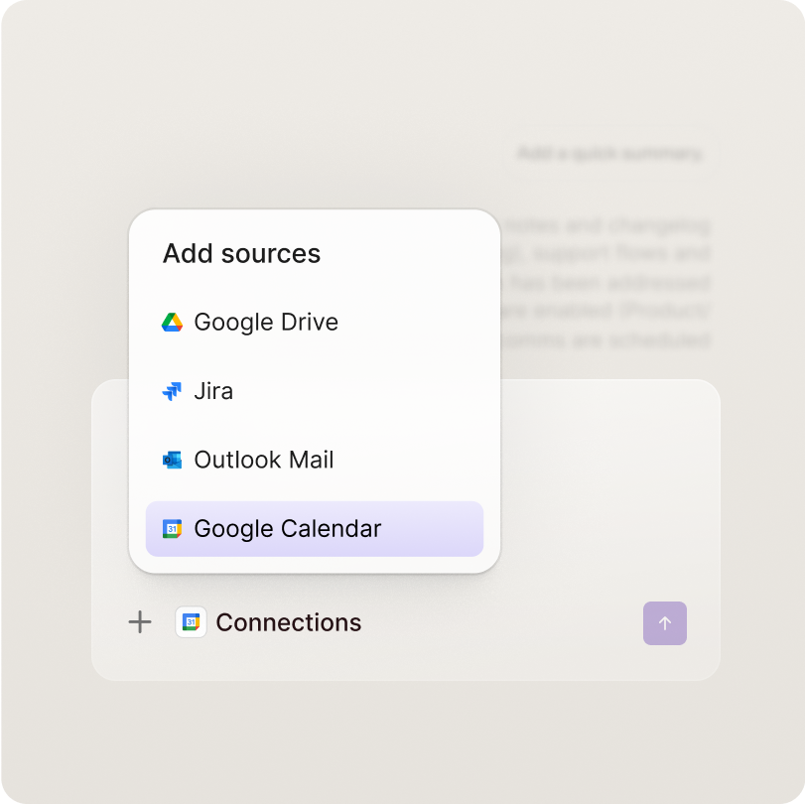Click the Outlook Mail envelope icon
The image size is (805, 804).
pos(172,460)
